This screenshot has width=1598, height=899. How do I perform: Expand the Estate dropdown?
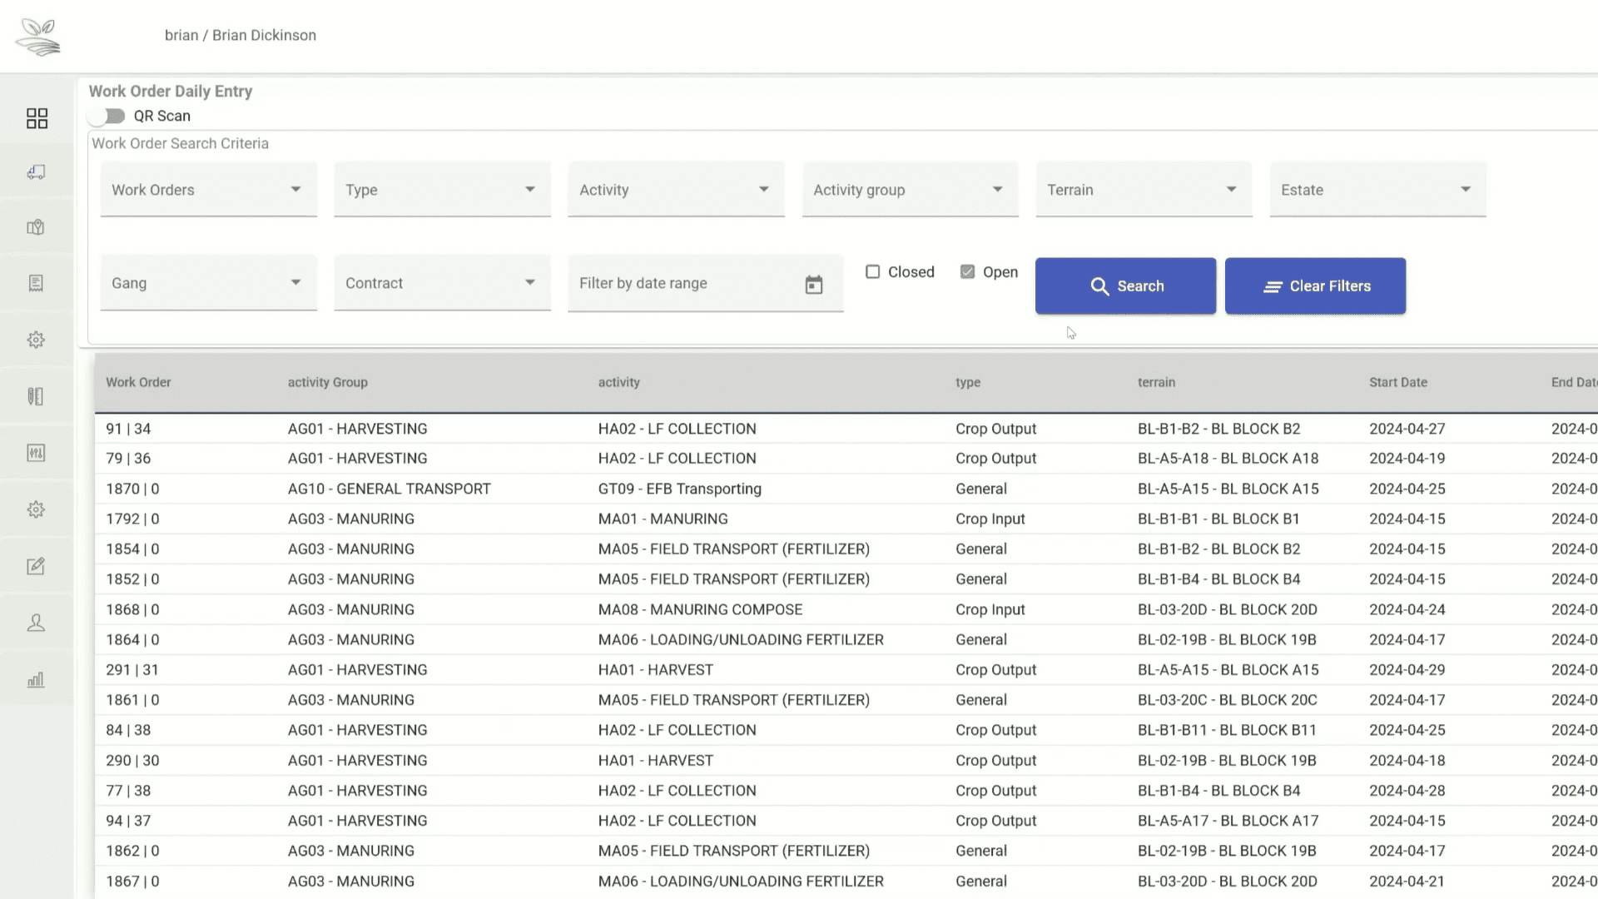[1377, 190]
